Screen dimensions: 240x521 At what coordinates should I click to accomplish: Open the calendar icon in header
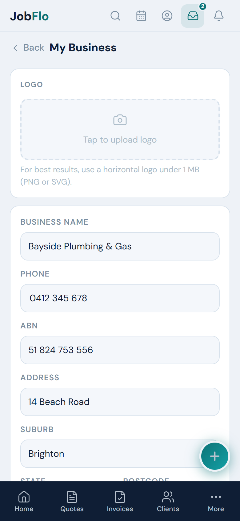tap(141, 16)
